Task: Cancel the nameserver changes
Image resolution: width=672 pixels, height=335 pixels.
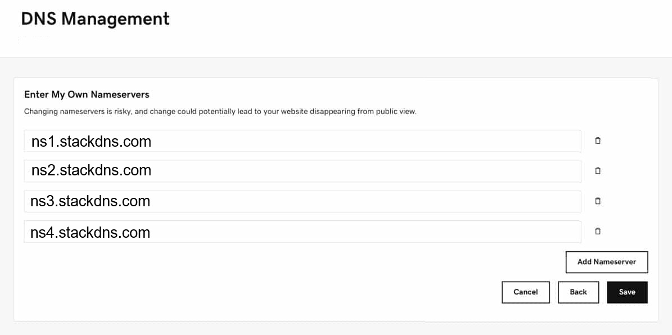Action: [x=525, y=292]
